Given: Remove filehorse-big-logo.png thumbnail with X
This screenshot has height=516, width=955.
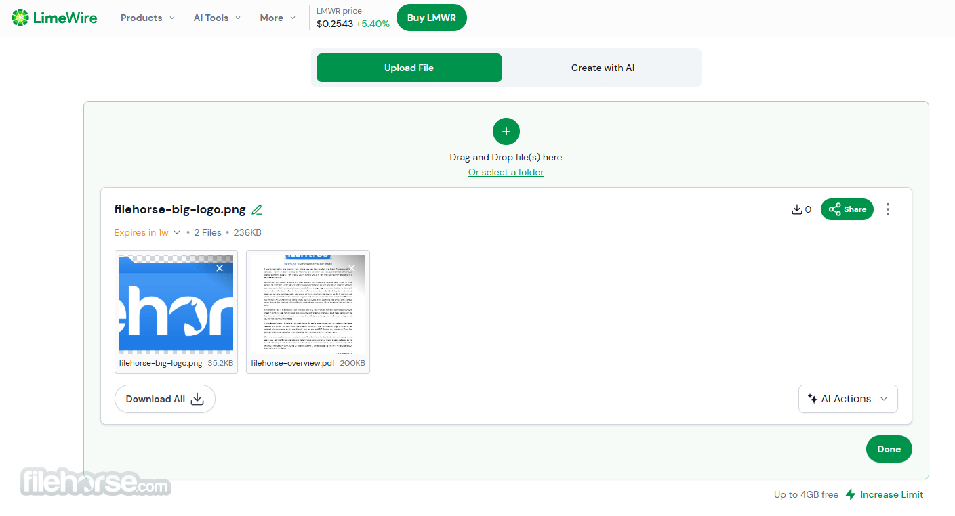Looking at the screenshot, I should (220, 268).
